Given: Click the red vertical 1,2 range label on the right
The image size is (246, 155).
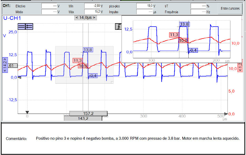Looking at the screenshot, I should point(240,67).
